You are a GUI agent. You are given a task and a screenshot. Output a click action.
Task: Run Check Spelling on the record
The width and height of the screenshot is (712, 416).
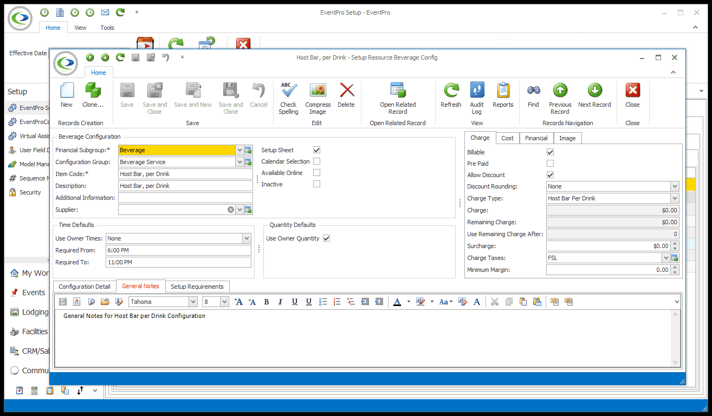pos(288,99)
